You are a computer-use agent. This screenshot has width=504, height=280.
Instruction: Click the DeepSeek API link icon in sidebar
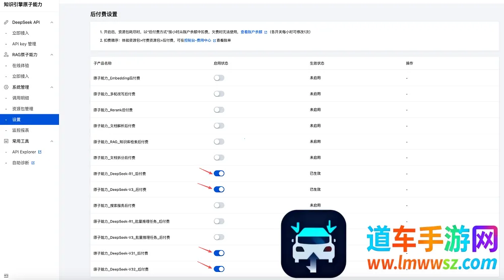[x=6, y=23]
